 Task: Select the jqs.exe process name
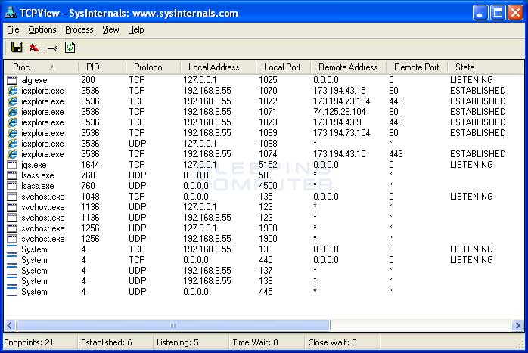click(x=34, y=166)
